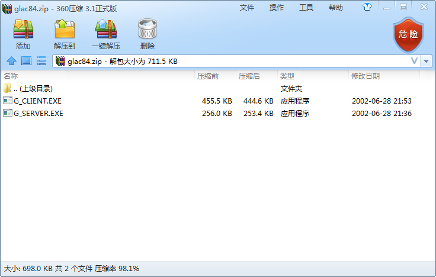436x277 pixels.
Task: Click the 455.5 KB size value
Action: pyautogui.click(x=217, y=101)
